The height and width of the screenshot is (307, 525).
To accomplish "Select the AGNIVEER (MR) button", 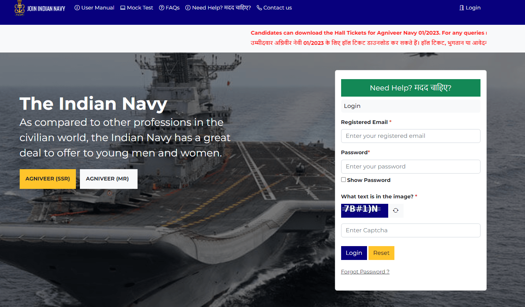I will [108, 179].
